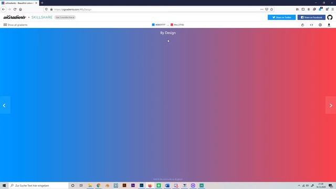This screenshot has width=336, height=189.
Task: Click the add gradient circle icon
Action: tap(320, 25)
